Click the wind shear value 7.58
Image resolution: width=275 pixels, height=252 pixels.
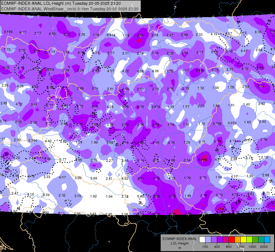coord(95,124)
